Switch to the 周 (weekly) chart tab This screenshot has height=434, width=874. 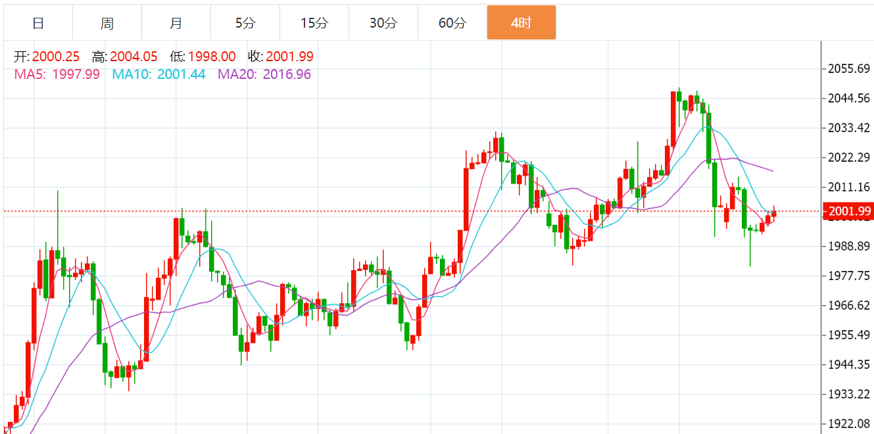point(107,23)
